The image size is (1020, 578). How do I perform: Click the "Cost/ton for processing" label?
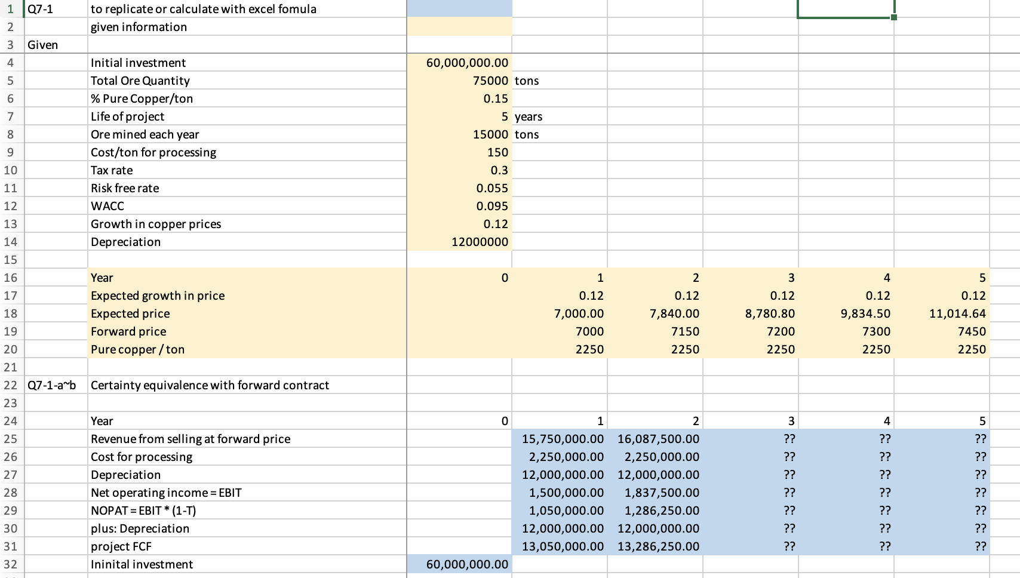(153, 152)
